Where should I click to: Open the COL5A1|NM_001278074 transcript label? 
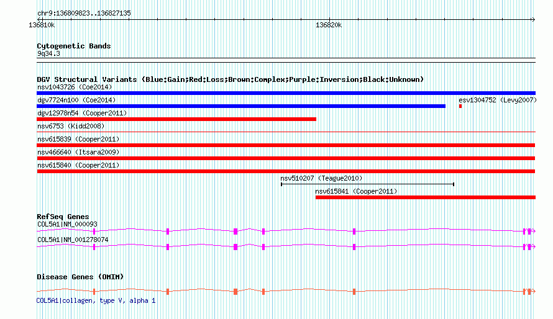73,240
